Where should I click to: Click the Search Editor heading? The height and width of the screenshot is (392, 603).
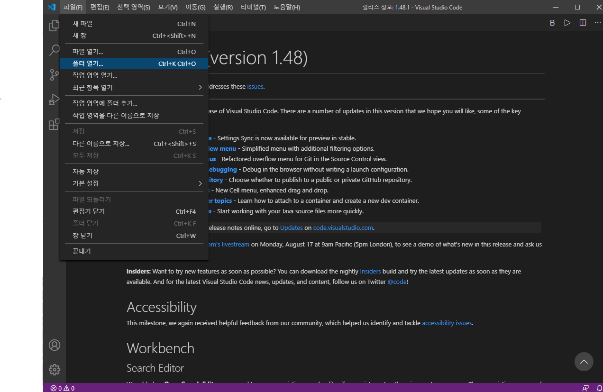(155, 368)
